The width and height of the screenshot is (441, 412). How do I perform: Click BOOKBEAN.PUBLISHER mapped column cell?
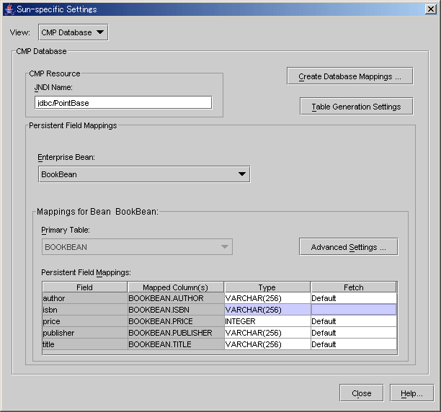pyautogui.click(x=176, y=333)
